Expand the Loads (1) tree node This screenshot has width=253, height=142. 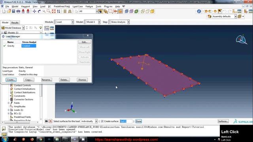[x=9, y=110]
